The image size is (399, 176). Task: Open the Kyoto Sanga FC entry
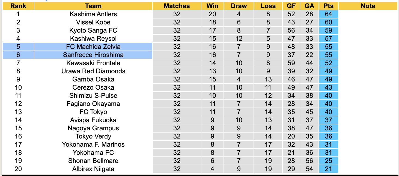click(93, 30)
